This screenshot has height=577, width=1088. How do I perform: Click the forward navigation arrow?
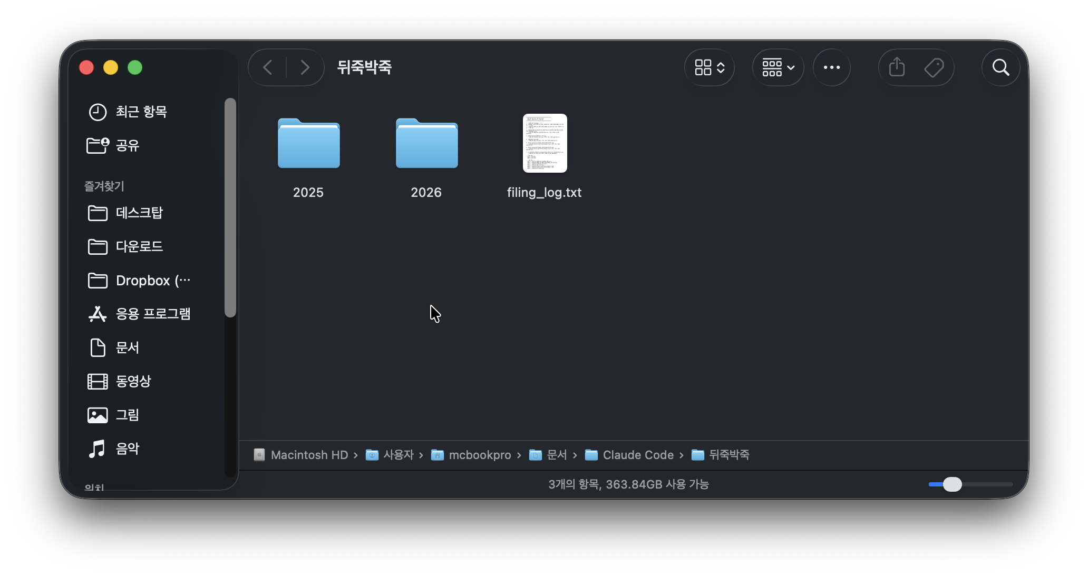click(305, 67)
